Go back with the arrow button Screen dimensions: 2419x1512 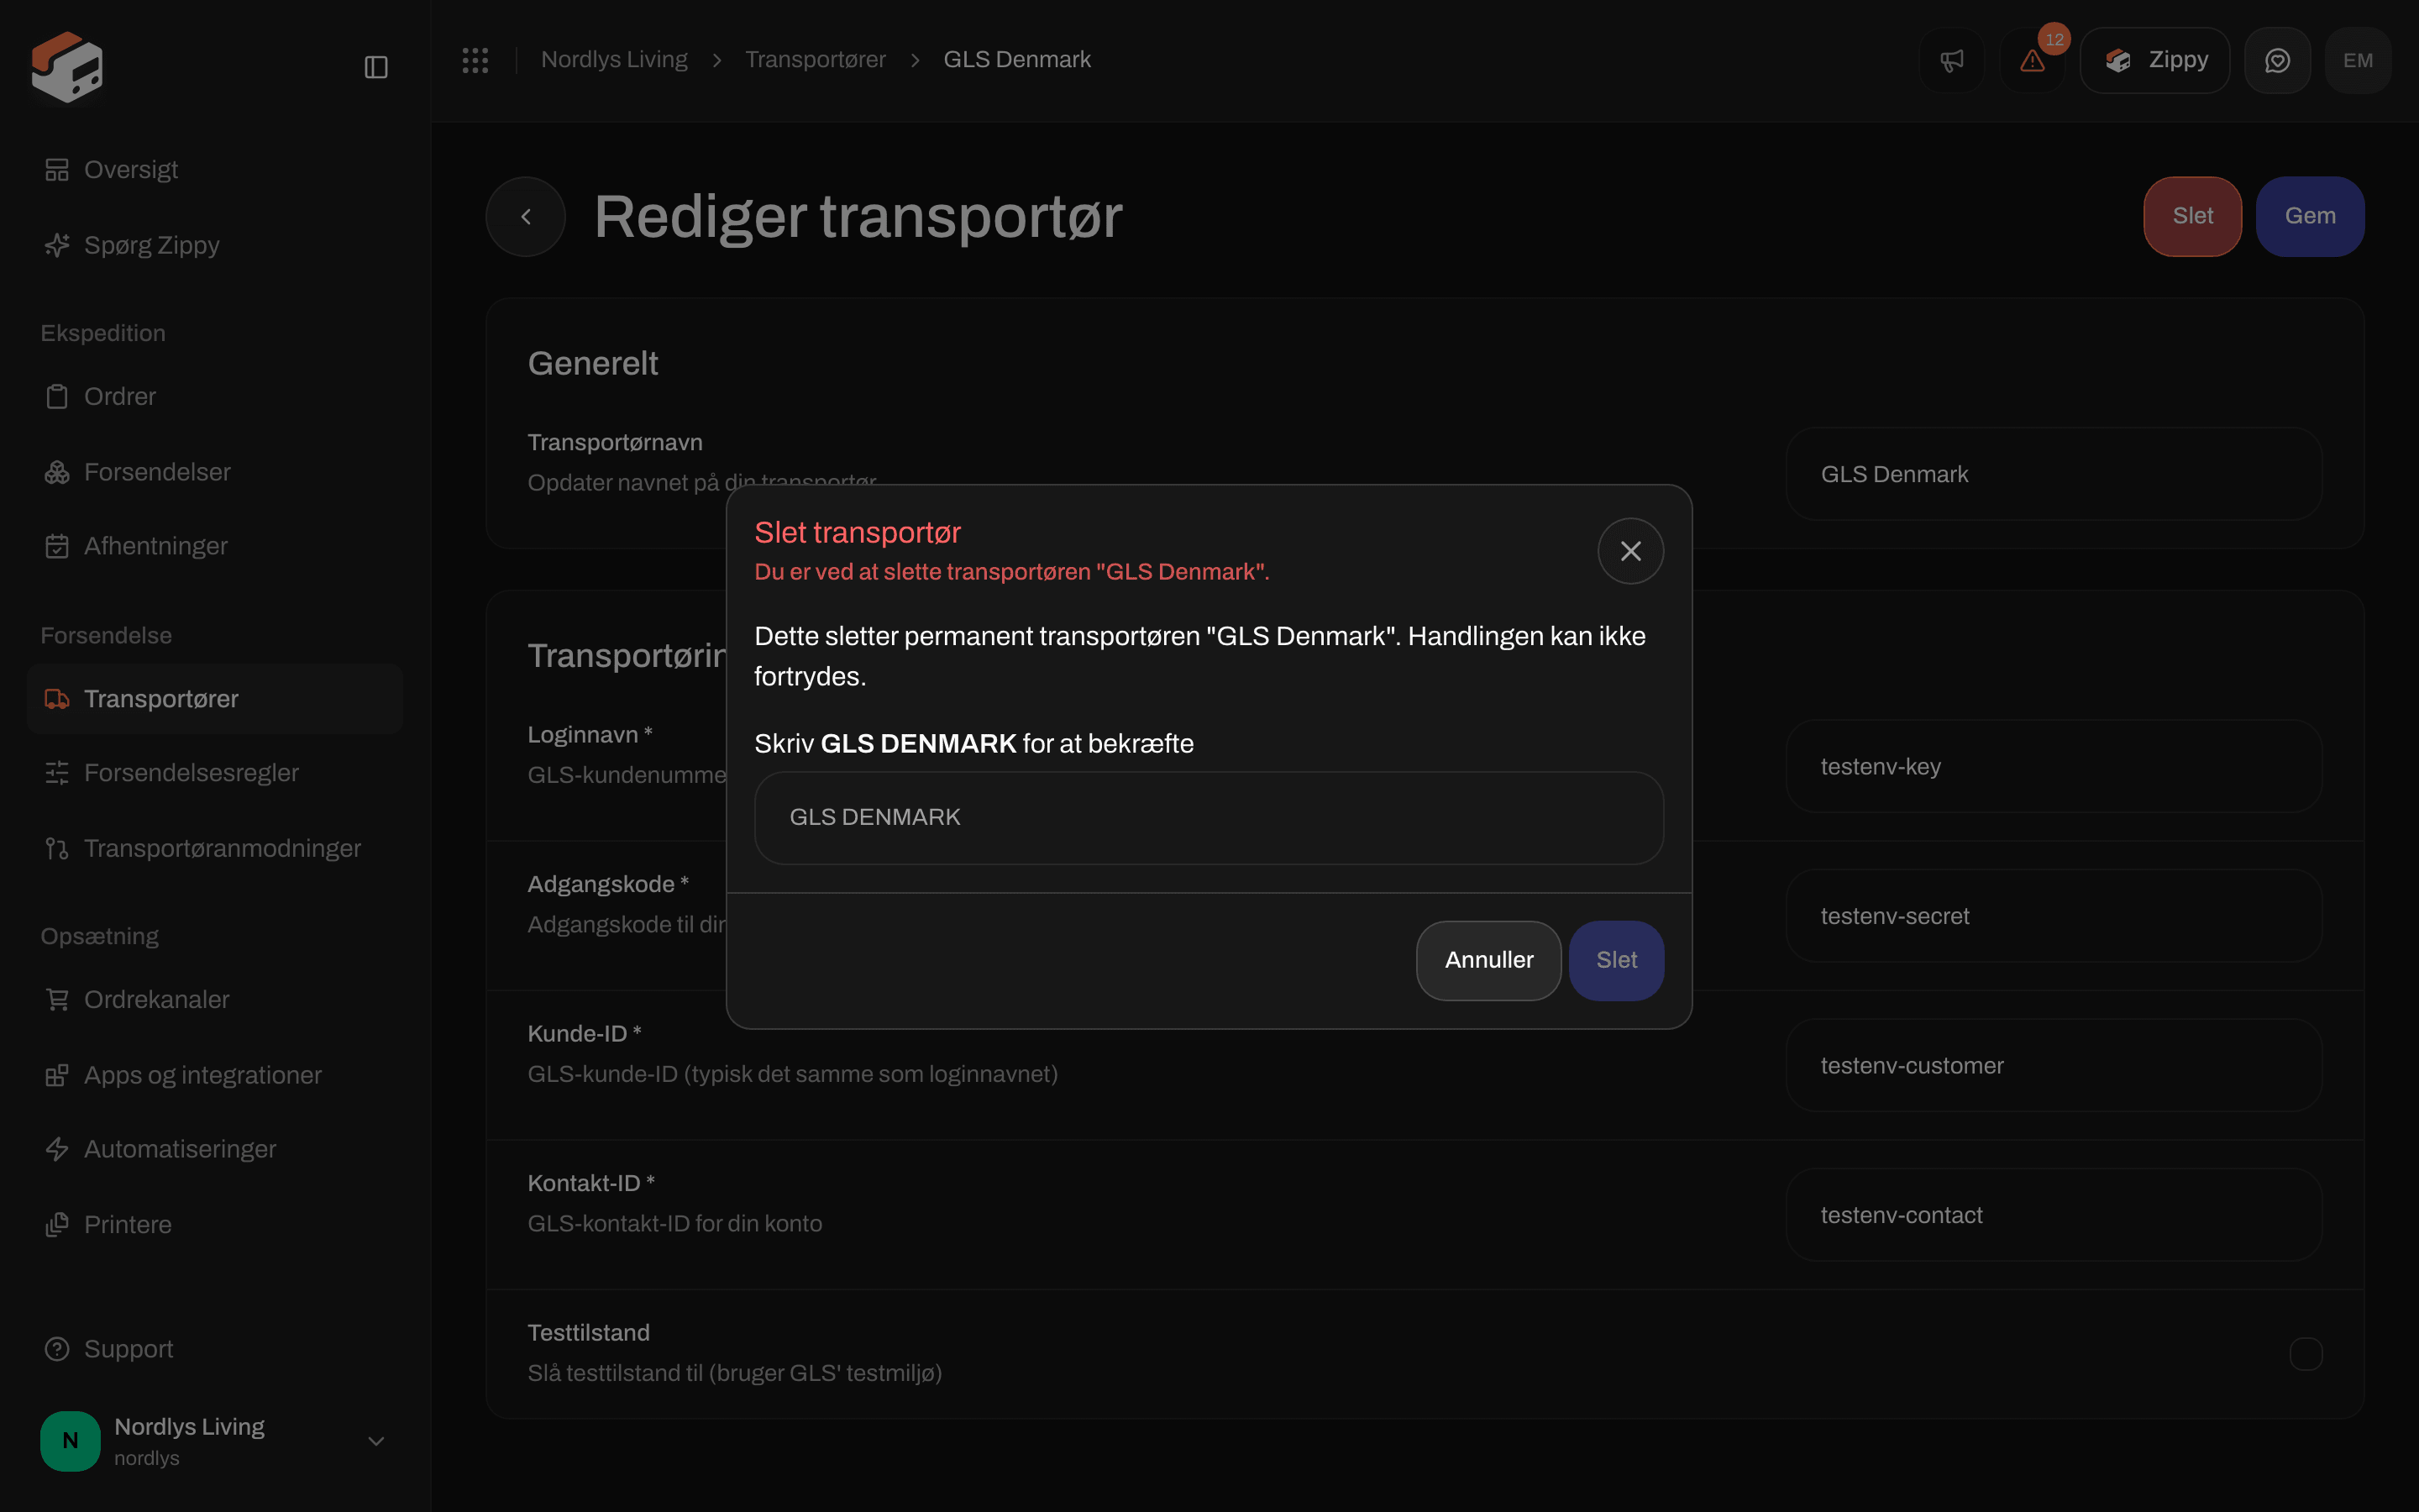526,216
